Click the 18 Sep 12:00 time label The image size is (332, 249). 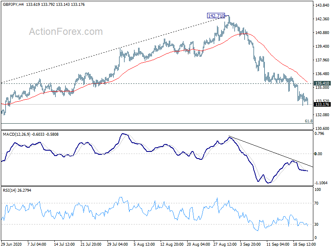pyautogui.click(x=304, y=244)
